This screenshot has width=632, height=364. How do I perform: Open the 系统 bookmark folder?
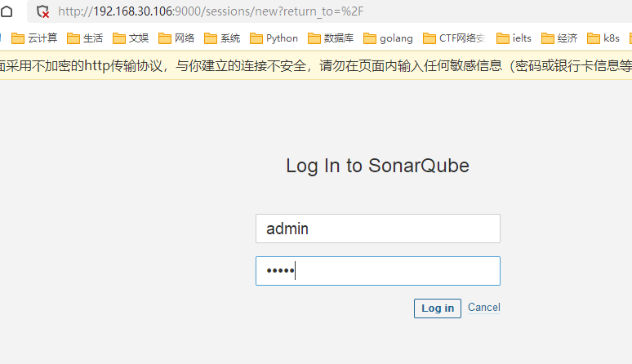[222, 38]
